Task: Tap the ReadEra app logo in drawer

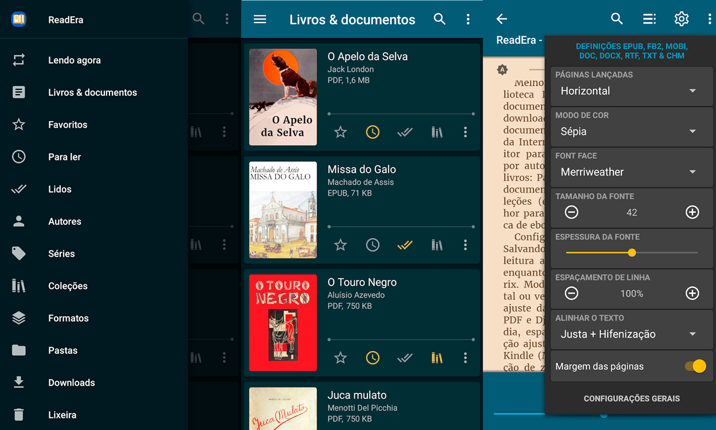Action: point(19,19)
